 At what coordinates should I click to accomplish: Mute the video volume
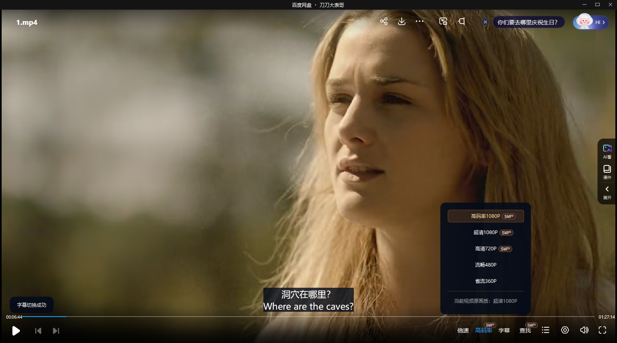click(584, 330)
